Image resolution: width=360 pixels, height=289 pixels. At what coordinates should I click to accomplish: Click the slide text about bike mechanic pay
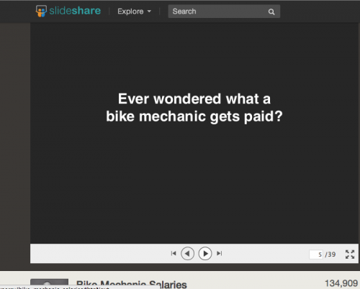[194, 108]
